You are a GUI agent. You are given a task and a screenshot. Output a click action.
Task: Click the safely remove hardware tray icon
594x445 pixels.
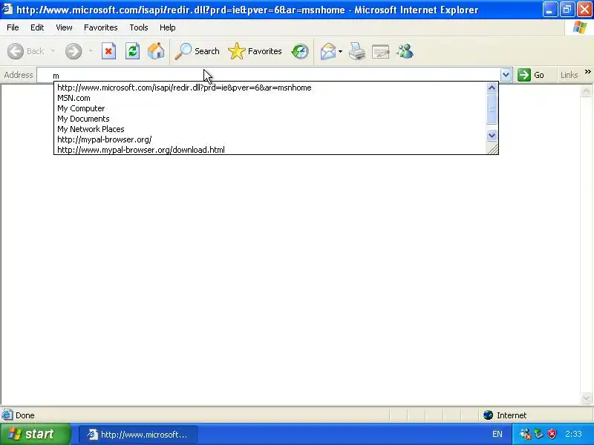539,434
